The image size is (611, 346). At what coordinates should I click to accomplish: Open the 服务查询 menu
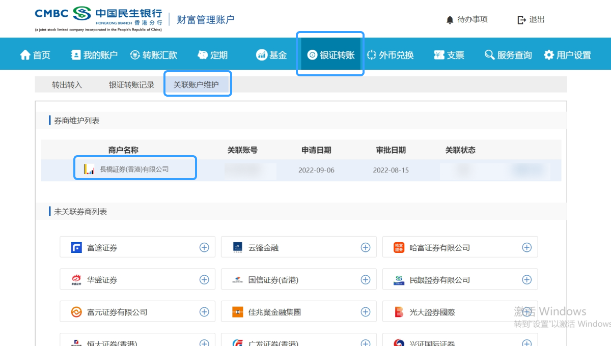pyautogui.click(x=508, y=55)
